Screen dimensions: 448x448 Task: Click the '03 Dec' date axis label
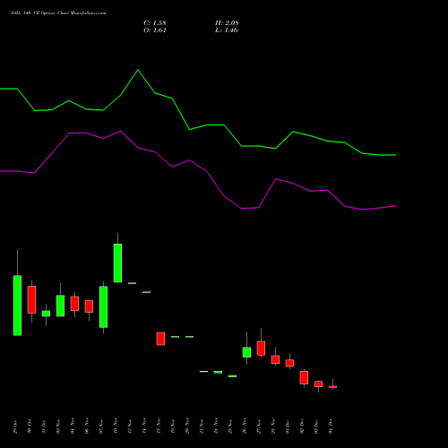[x=316, y=426]
